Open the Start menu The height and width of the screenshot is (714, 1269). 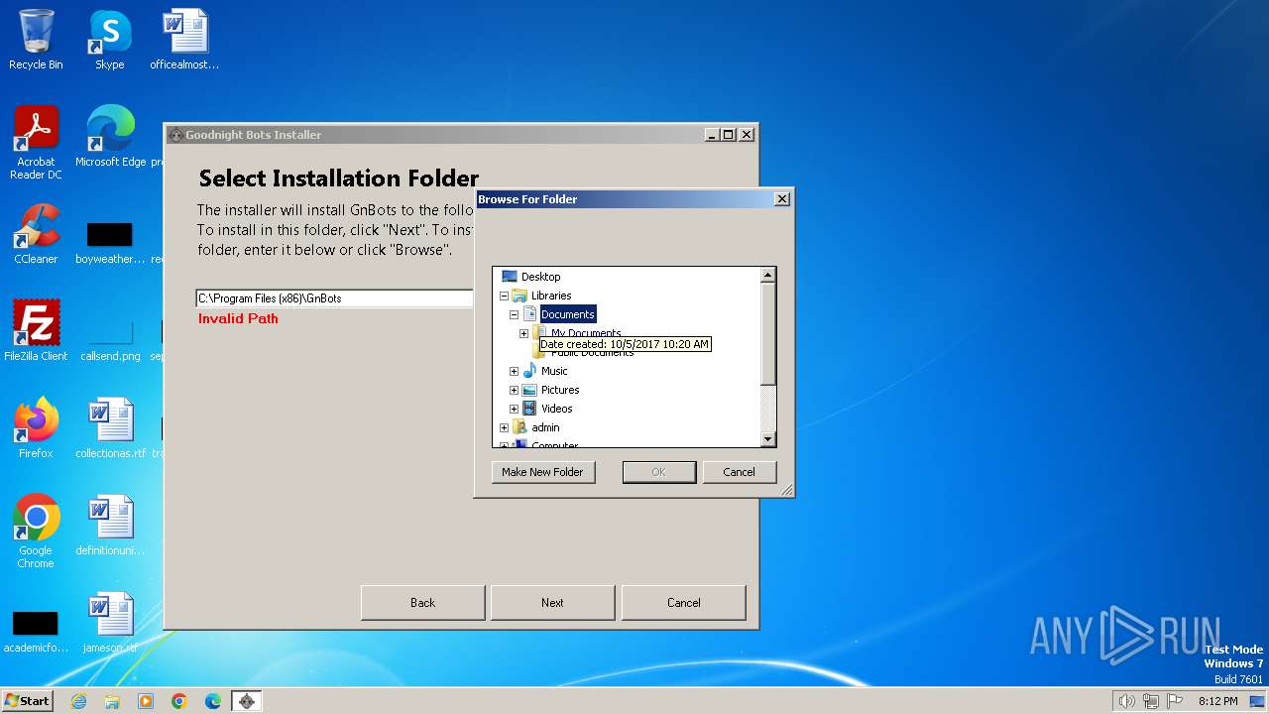pyautogui.click(x=28, y=701)
